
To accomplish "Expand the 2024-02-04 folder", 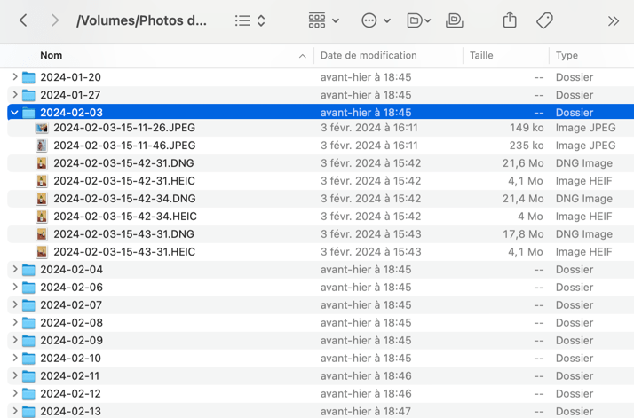I will point(14,270).
